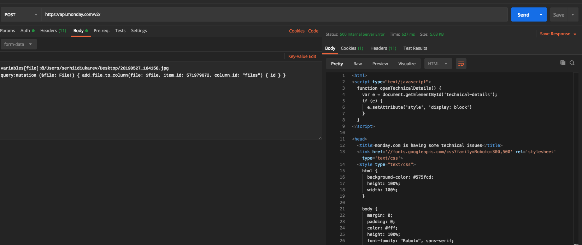This screenshot has height=245, width=582.
Task: Click the Save request button
Action: pyautogui.click(x=559, y=14)
